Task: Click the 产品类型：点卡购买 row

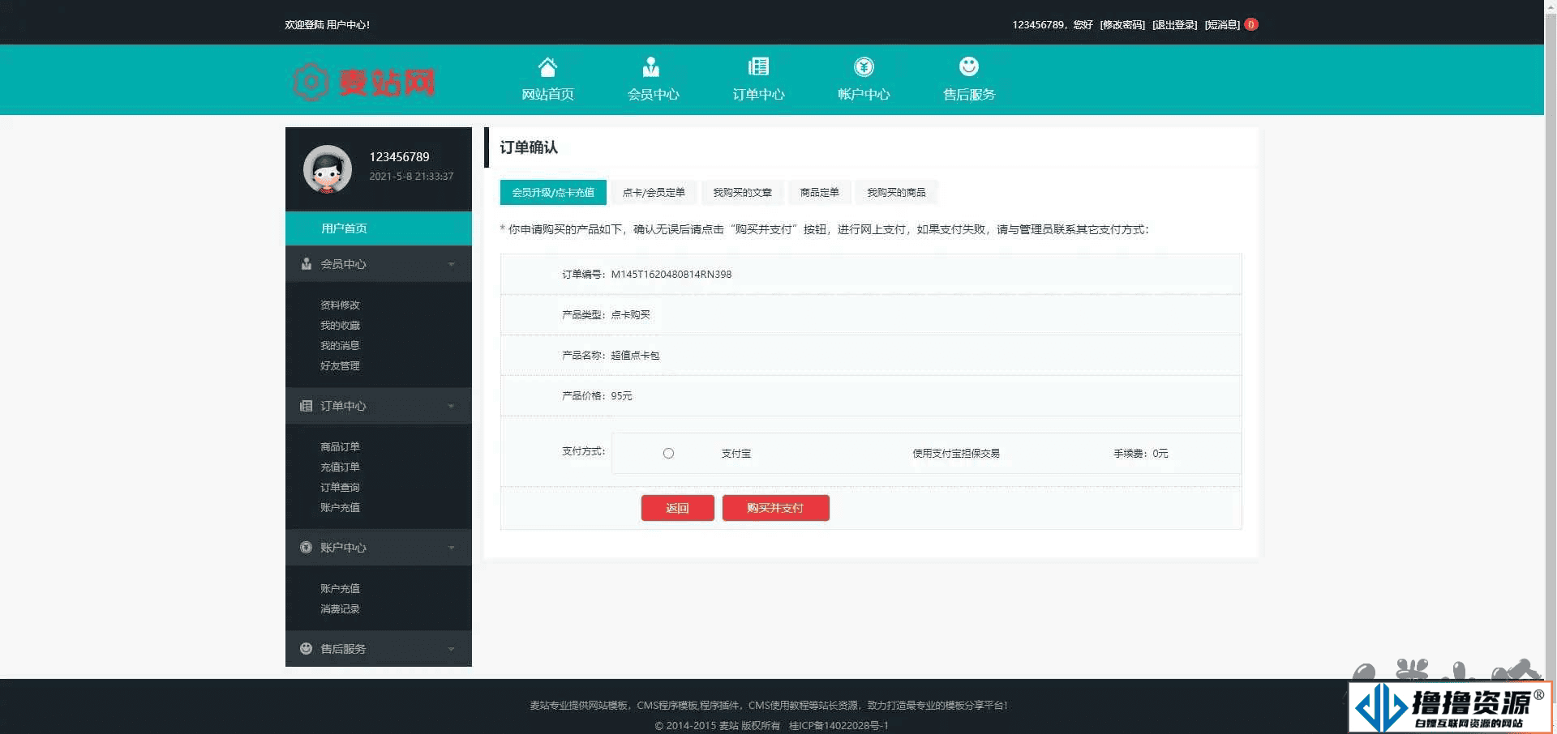Action: [871, 315]
